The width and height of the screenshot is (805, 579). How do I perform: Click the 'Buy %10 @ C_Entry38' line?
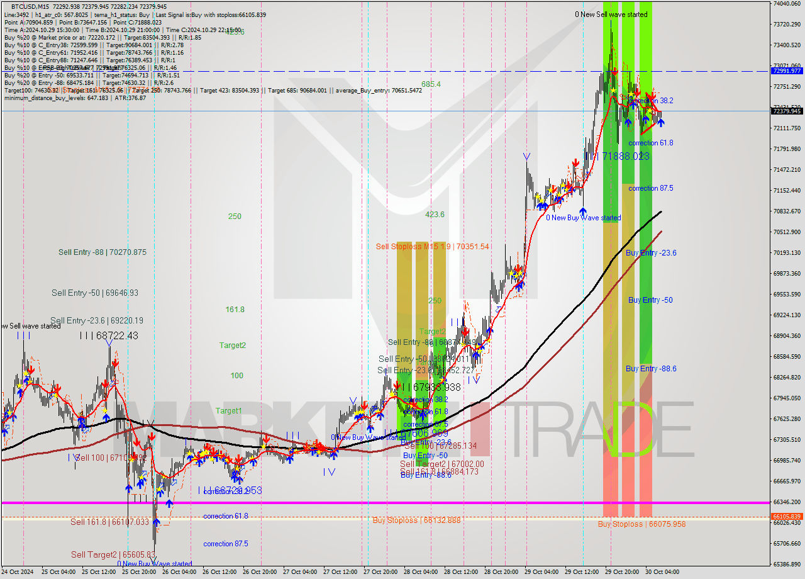tap(94, 45)
